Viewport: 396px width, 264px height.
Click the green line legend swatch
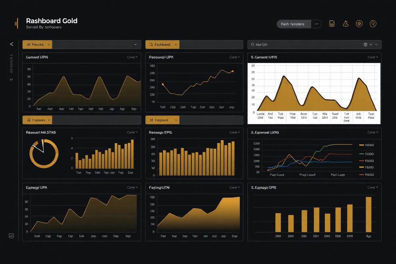pos(361,154)
